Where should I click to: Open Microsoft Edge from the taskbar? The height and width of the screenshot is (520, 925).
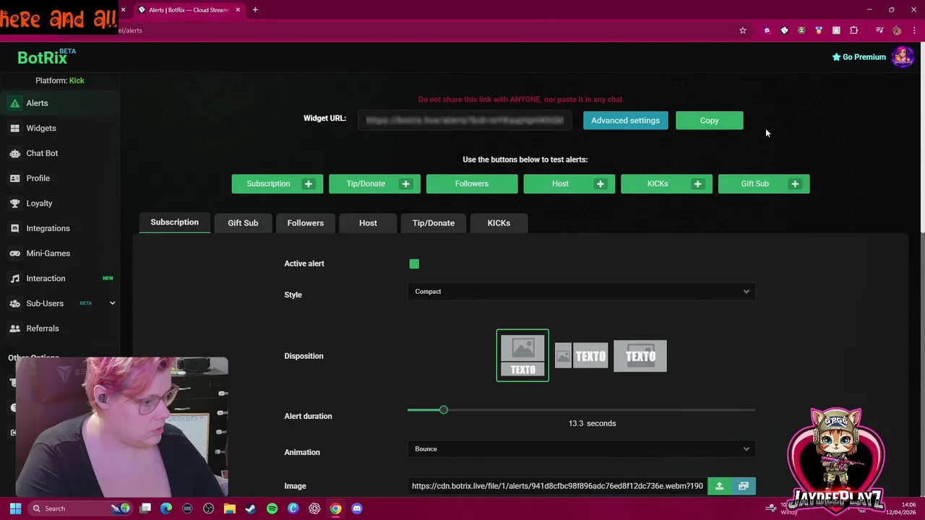pyautogui.click(x=166, y=508)
